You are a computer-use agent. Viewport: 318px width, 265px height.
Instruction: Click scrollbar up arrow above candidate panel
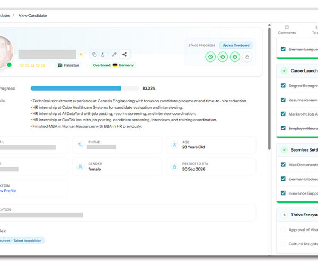[269, 25]
